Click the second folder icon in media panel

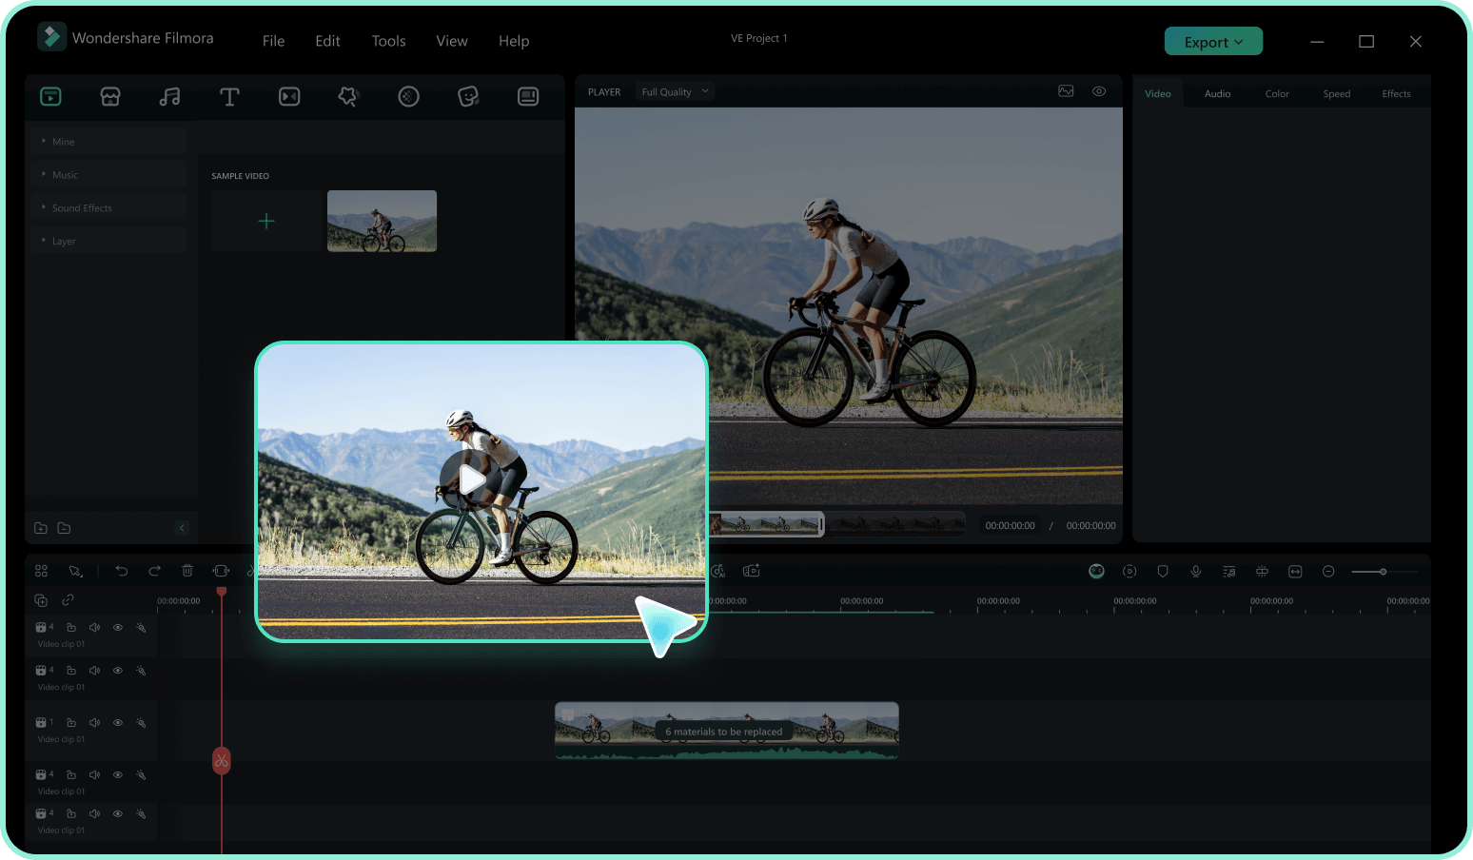pyautogui.click(x=64, y=528)
